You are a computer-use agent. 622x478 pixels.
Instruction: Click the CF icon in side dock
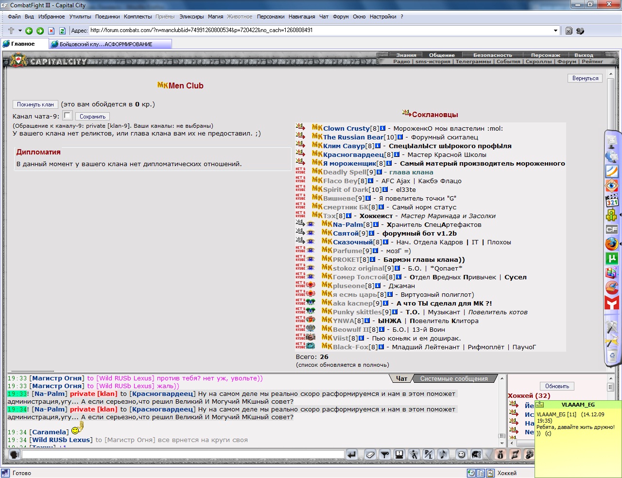[611, 229]
